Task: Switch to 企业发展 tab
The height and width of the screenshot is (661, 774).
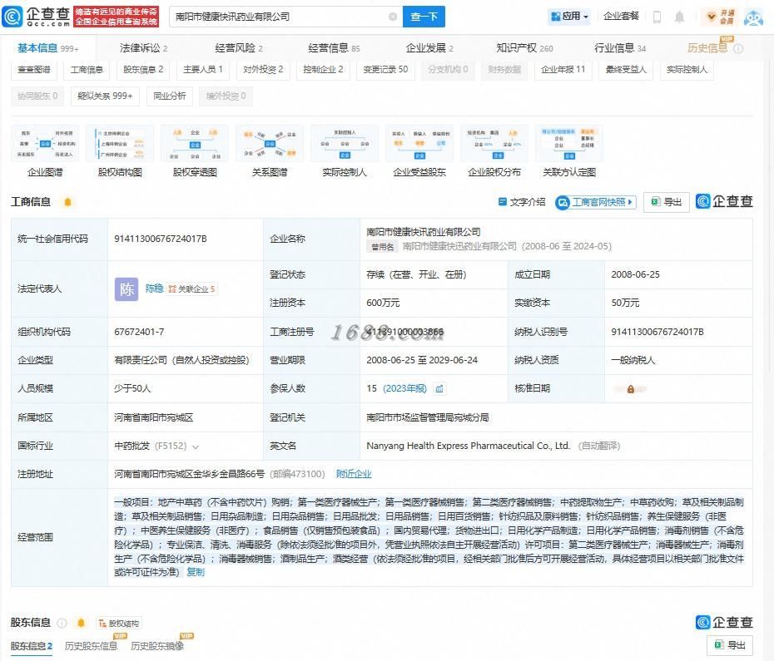Action: (429, 48)
